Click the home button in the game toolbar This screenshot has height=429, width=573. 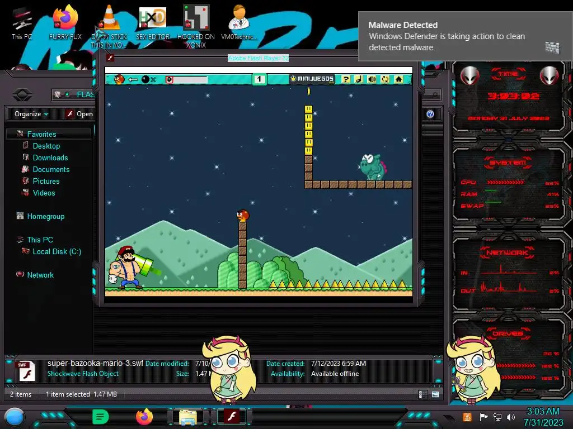398,79
